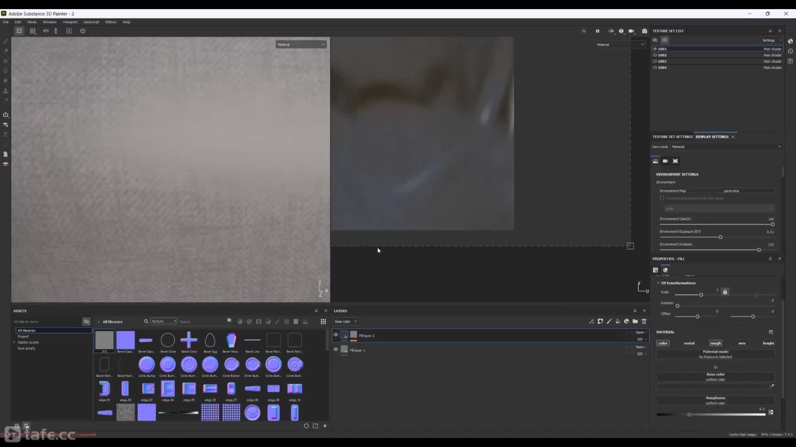Open the viewport settings icon in Display Settings
The height and width of the screenshot is (447, 796).
coord(675,161)
